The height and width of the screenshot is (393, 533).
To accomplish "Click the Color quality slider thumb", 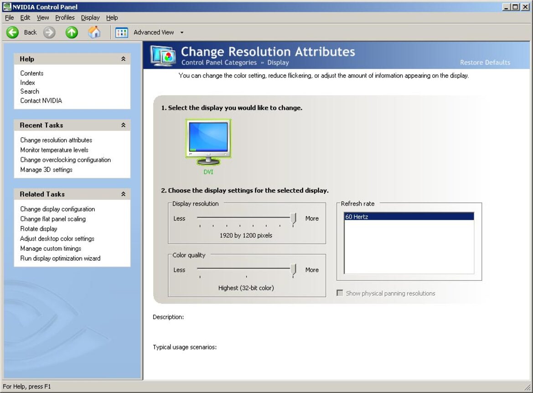I will coord(293,270).
